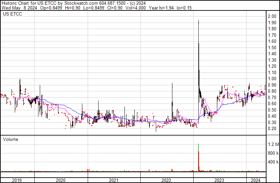Click the 1.94 price spike peak
The height and width of the screenshot is (183, 280).
tap(199, 20)
